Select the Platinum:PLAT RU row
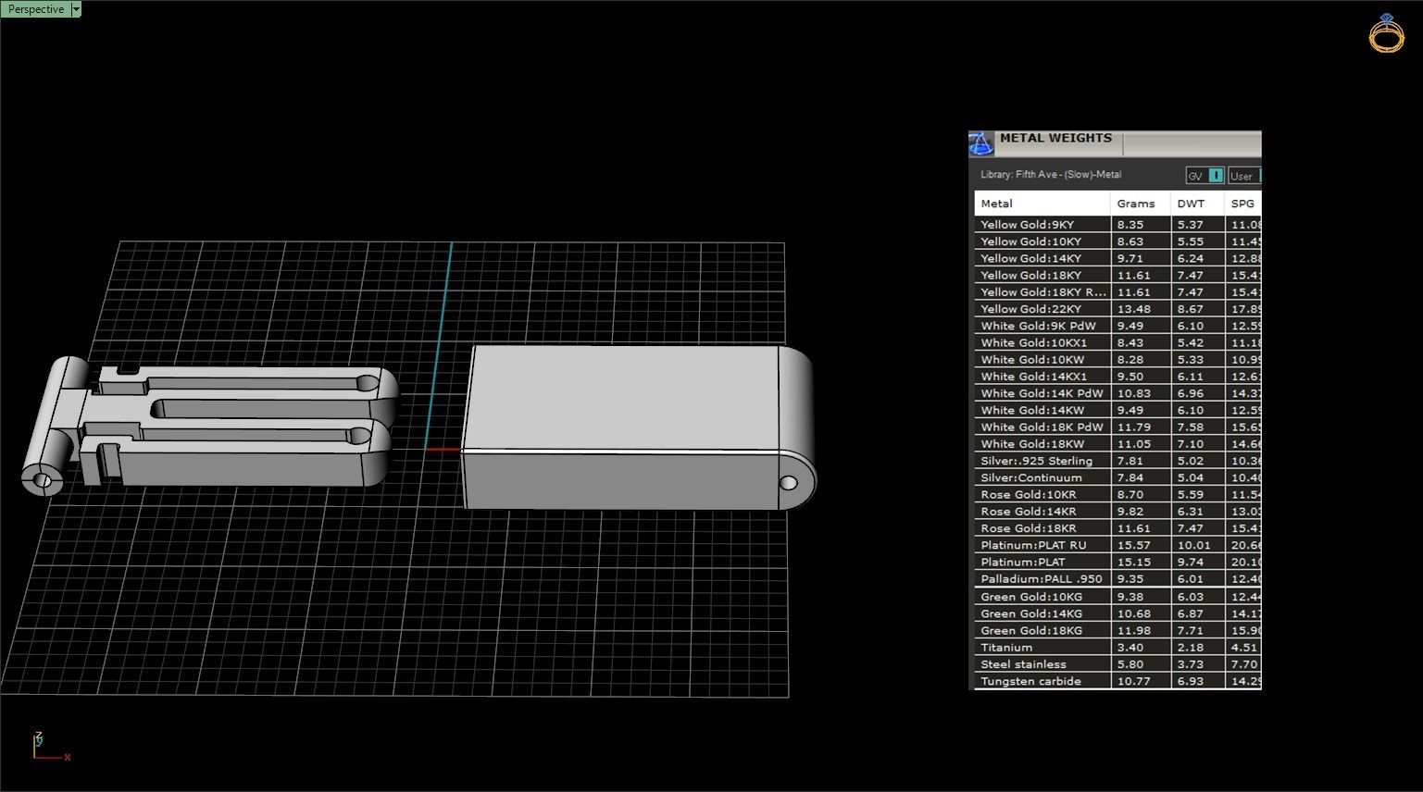Screen dimensions: 1423x792 click(1117, 545)
